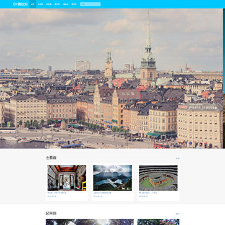225x225 pixels.
Task: Open title link under tulou building photo
Action: tap(148, 193)
